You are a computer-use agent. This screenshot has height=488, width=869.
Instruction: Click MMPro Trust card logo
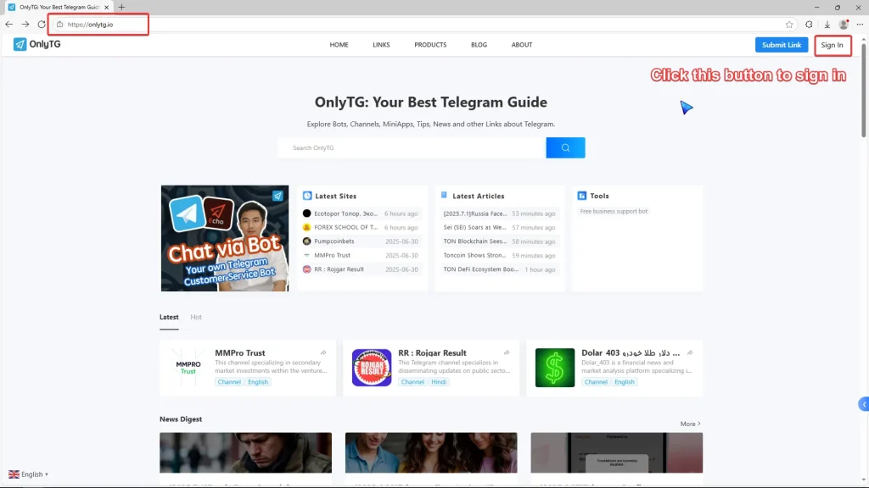coord(188,368)
